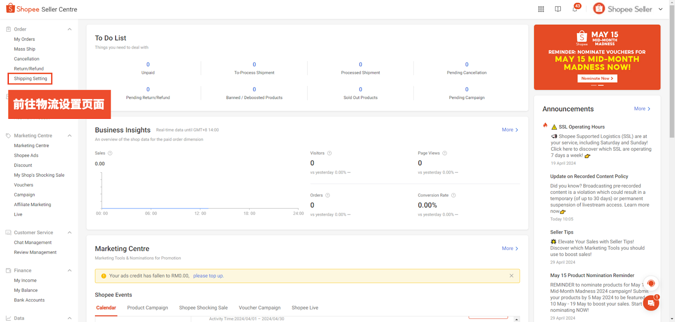Image resolution: width=675 pixels, height=322 pixels.
Task: Click the Shopee logo in top left
Action: coord(11,9)
